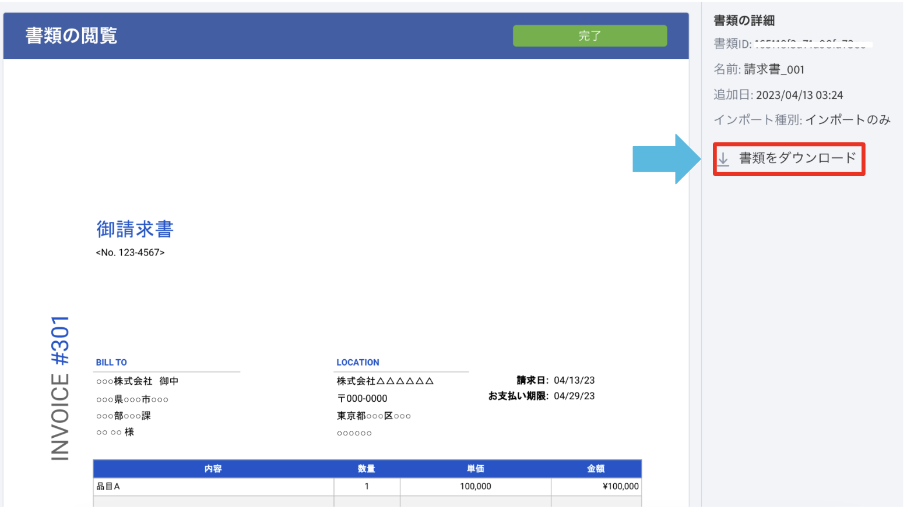Image resolution: width=907 pixels, height=510 pixels.
Task: Click the 御請求書 invoice title
Action: point(135,229)
